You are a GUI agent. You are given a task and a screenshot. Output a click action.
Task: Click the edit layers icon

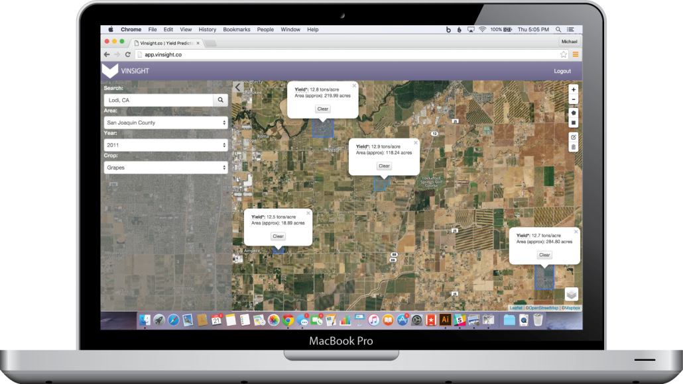coord(573,136)
